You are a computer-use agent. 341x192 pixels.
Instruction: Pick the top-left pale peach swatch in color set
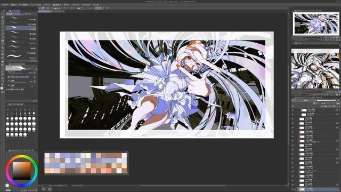click(x=47, y=155)
